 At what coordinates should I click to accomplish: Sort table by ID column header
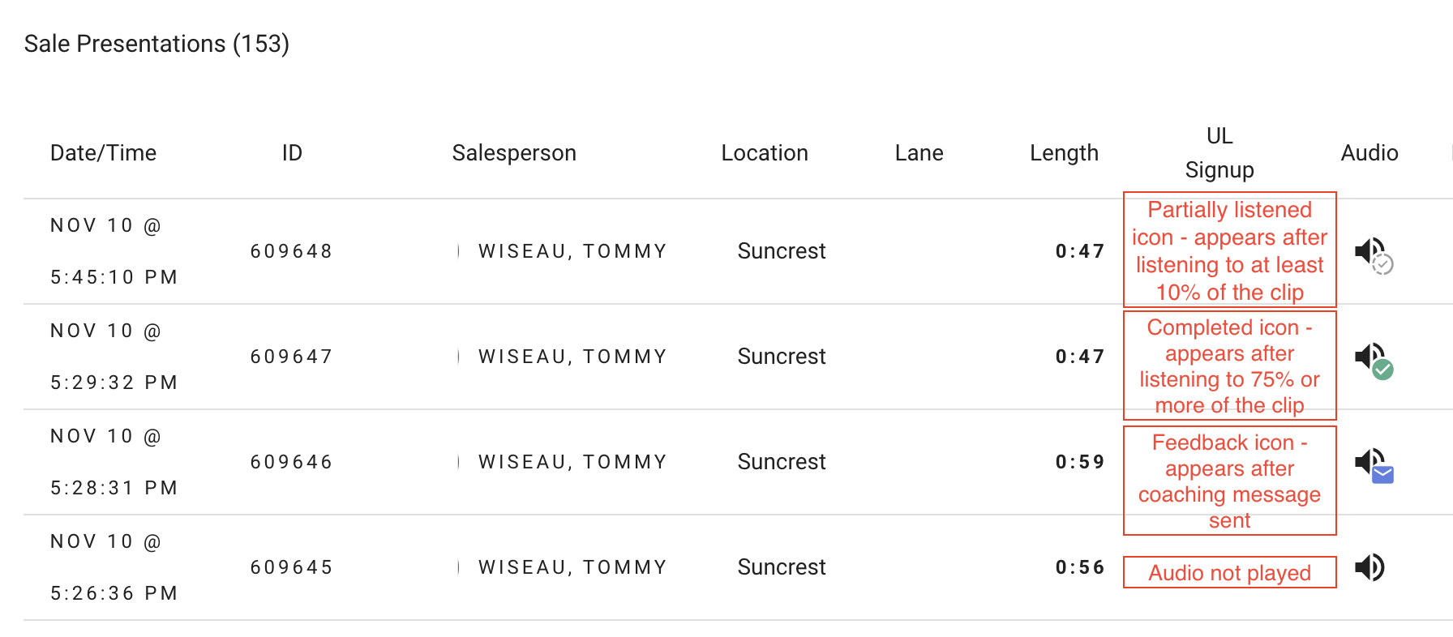292,153
